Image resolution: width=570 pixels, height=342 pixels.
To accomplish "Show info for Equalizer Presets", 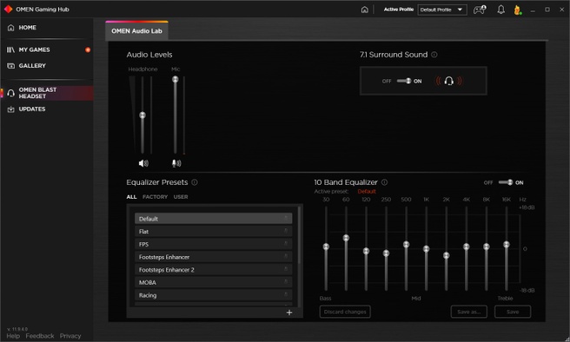I will (195, 182).
